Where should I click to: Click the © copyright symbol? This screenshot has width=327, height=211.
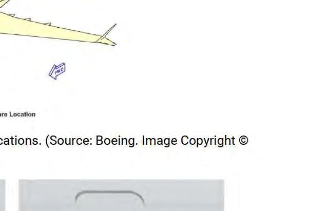pos(243,140)
